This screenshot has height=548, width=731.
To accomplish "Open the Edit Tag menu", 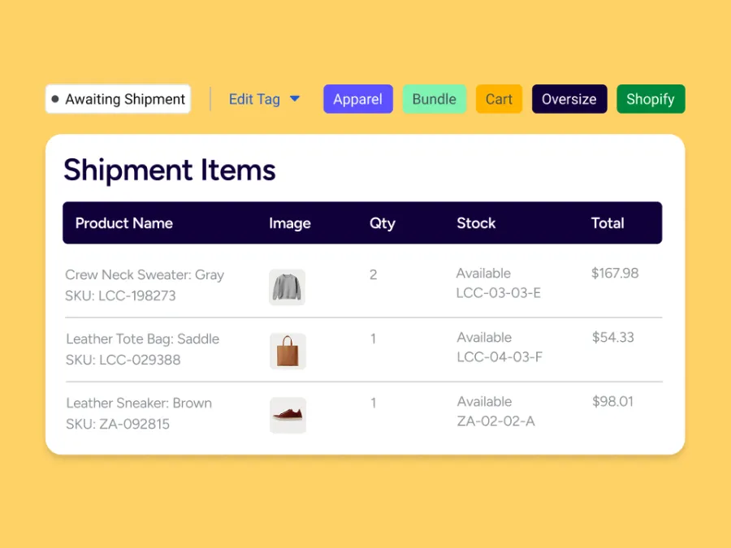I will click(254, 99).
